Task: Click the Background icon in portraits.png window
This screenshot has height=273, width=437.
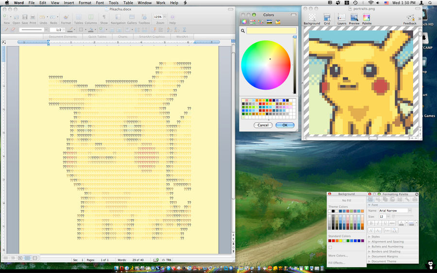Action: (312, 17)
